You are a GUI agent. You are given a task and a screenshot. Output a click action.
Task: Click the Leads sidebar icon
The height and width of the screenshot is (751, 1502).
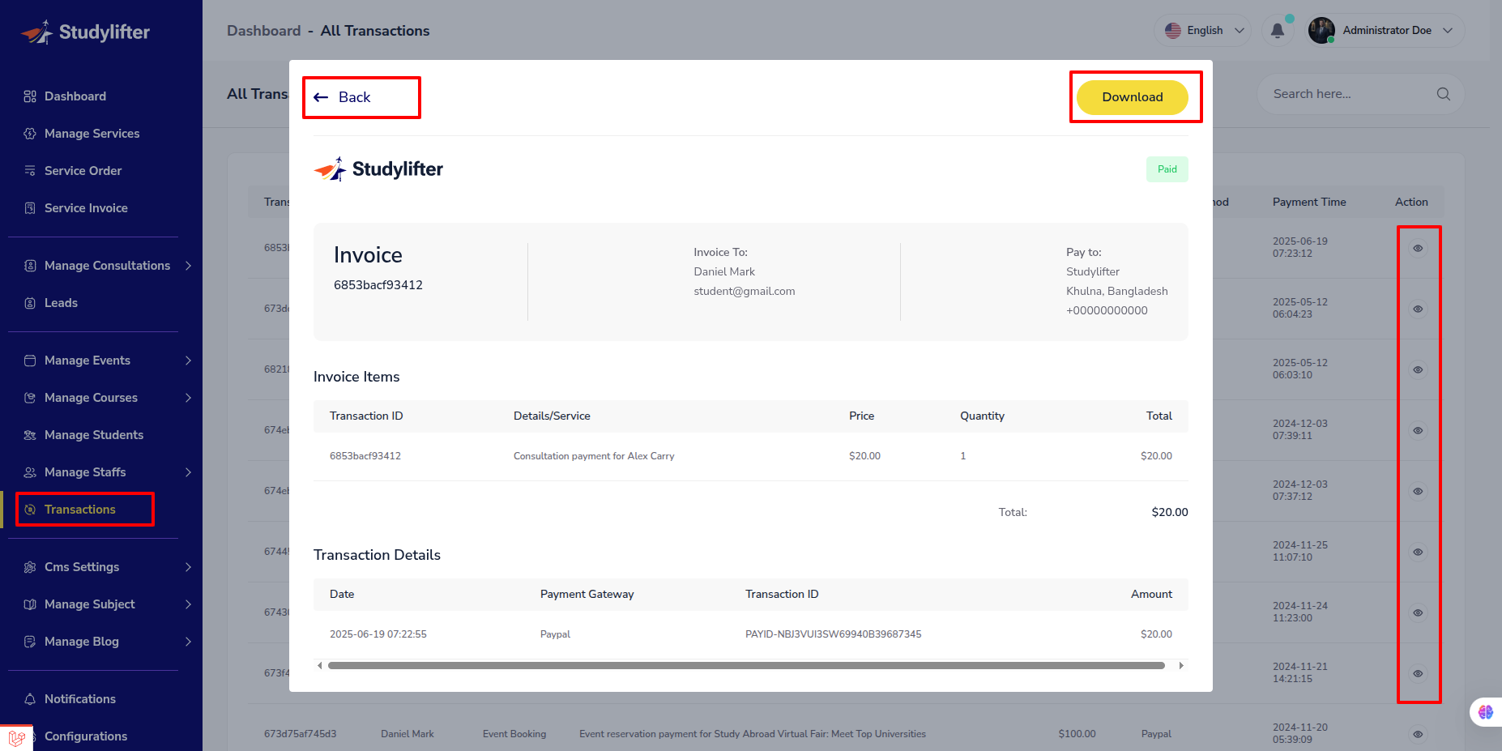tap(30, 303)
